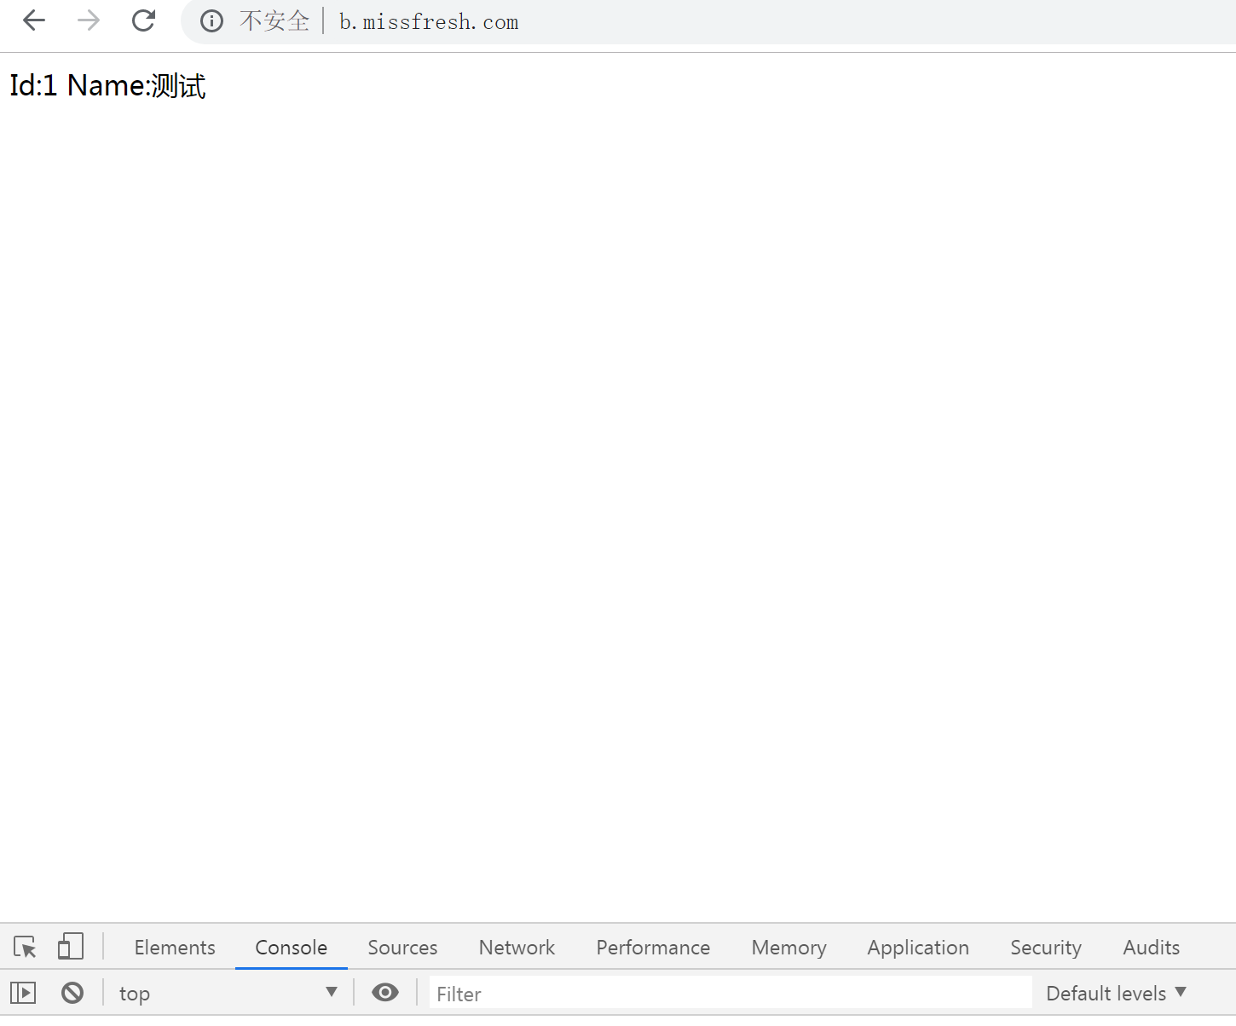Open the Security panel

(1046, 947)
